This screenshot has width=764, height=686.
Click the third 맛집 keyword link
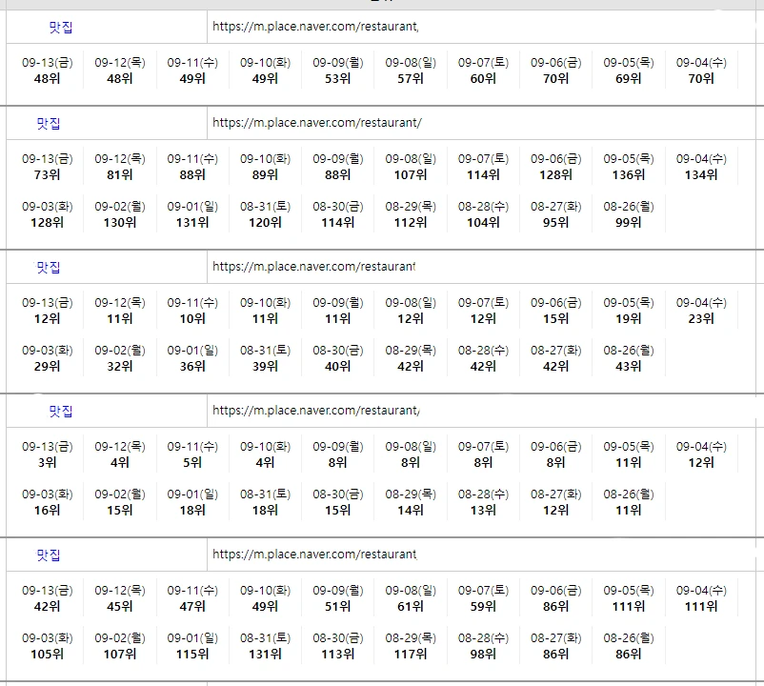click(x=49, y=268)
